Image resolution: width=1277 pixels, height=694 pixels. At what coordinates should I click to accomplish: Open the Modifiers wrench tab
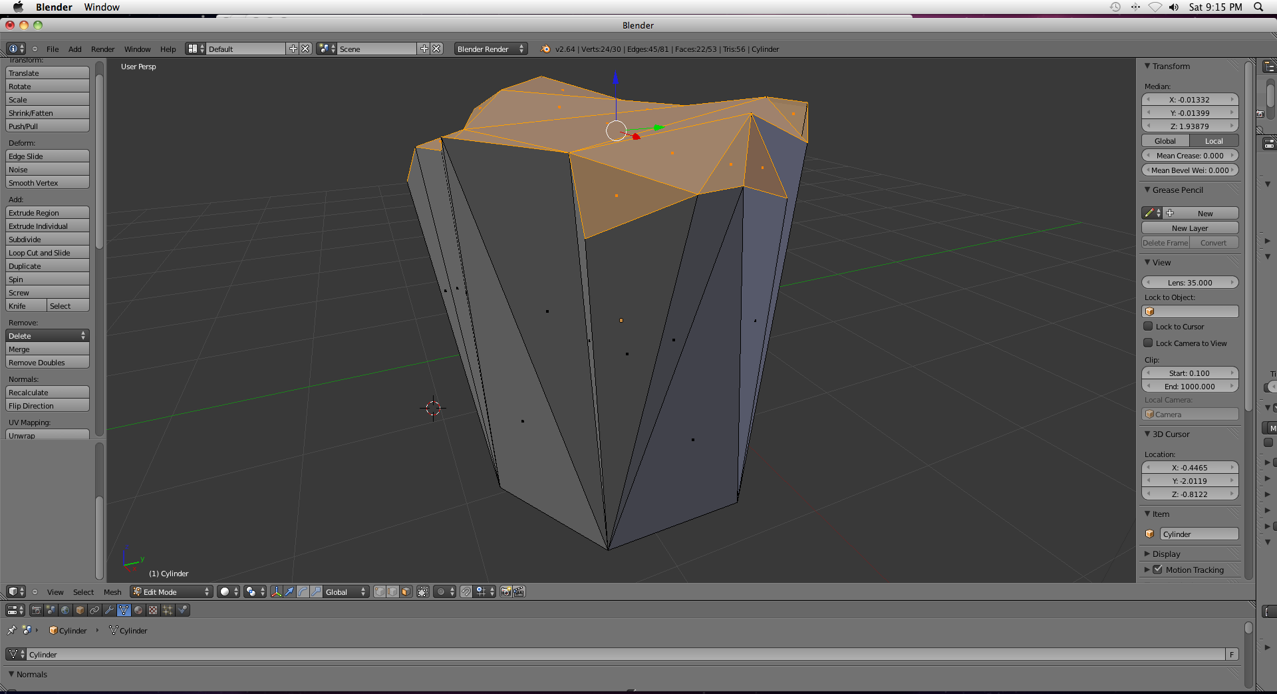click(x=109, y=610)
